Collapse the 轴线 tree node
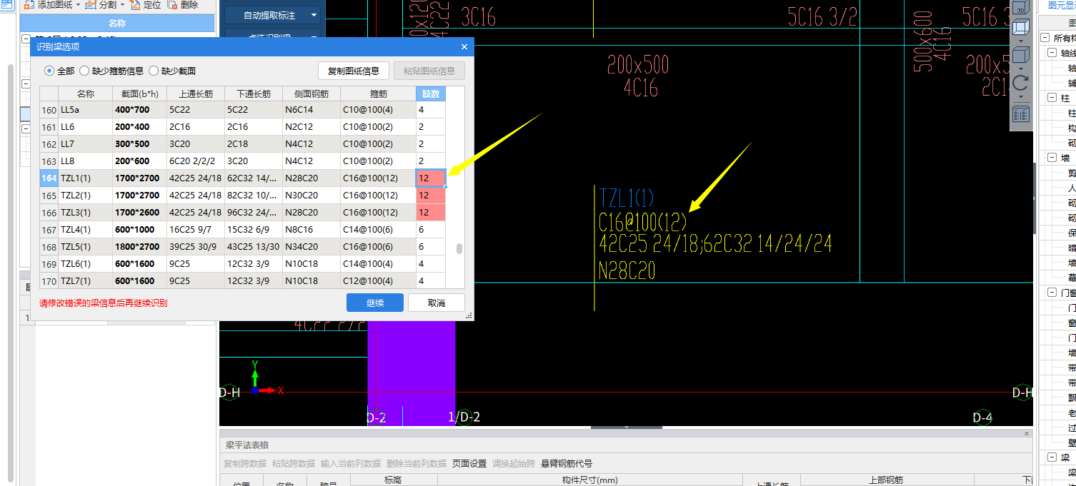The width and height of the screenshot is (1076, 486). pos(1052,53)
